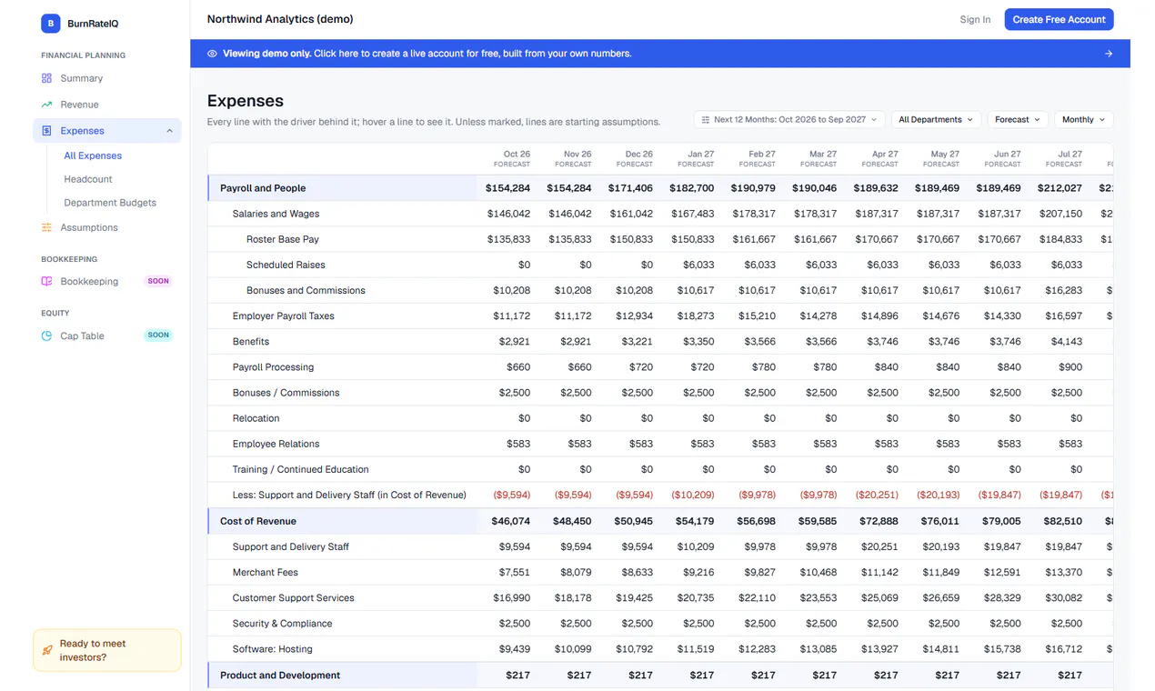Click the Roster Base Pay row label
This screenshot has height=691, width=1155.
point(283,239)
